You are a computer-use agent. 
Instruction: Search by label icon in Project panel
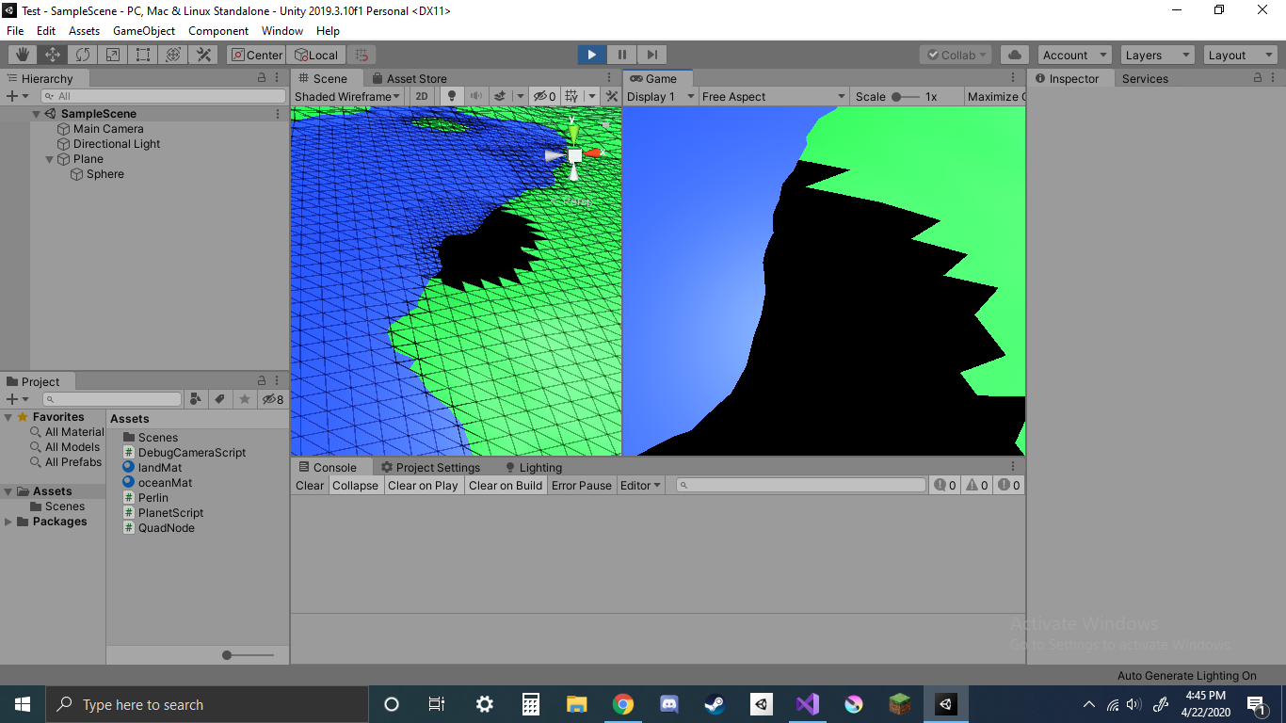pyautogui.click(x=219, y=399)
